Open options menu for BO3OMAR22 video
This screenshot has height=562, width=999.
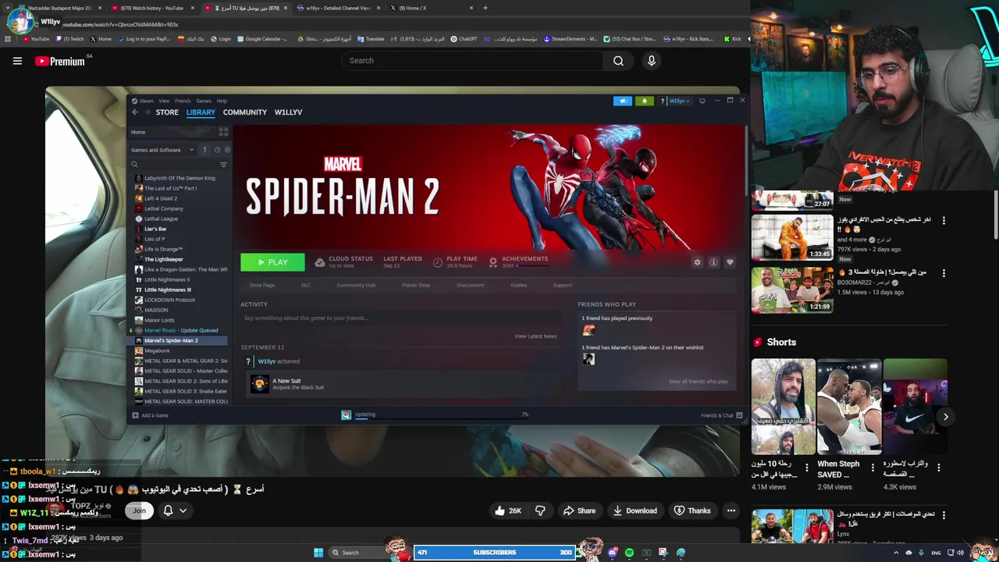coord(944,273)
